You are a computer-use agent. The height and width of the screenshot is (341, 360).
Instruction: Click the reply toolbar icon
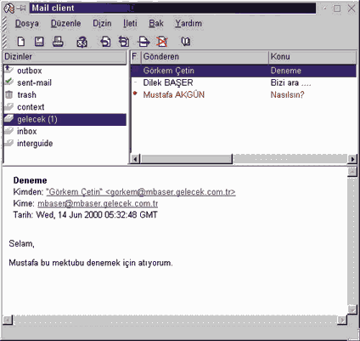click(105, 42)
